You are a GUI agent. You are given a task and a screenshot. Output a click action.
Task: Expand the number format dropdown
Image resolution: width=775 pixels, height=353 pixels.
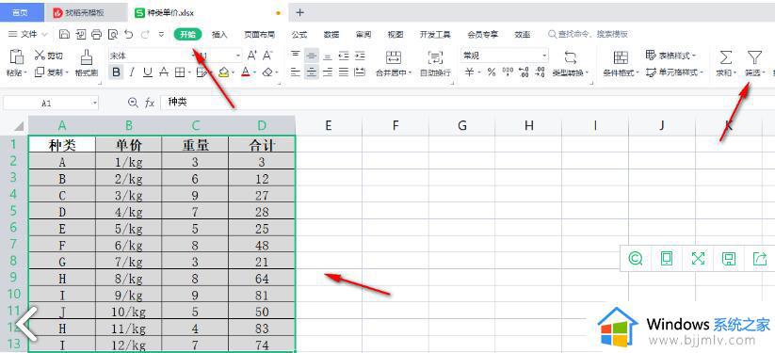pyautogui.click(x=544, y=56)
